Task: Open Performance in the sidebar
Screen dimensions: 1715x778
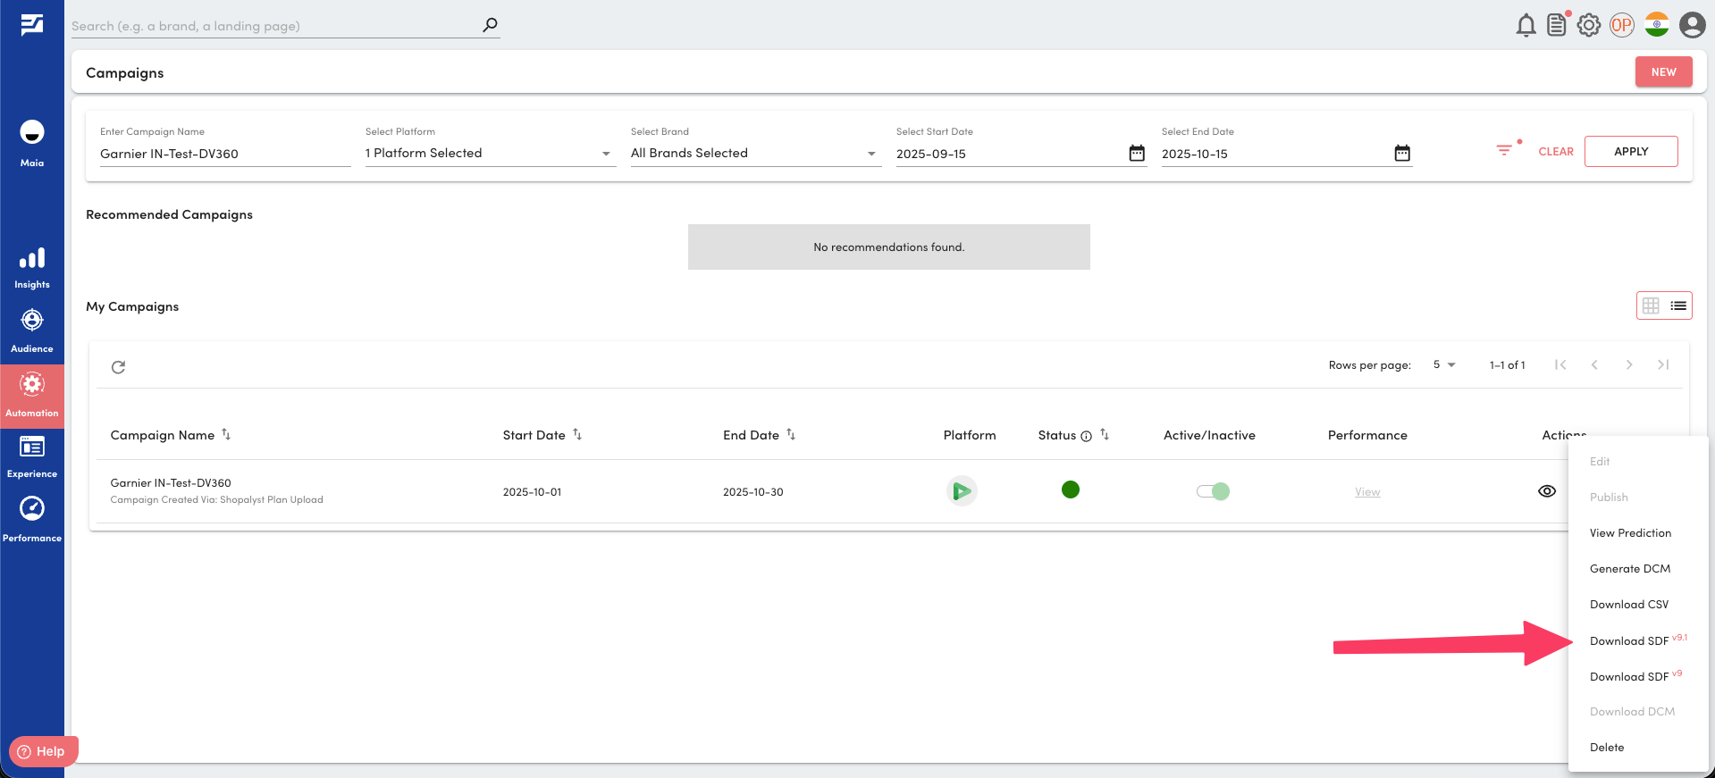Action: pyautogui.click(x=32, y=520)
